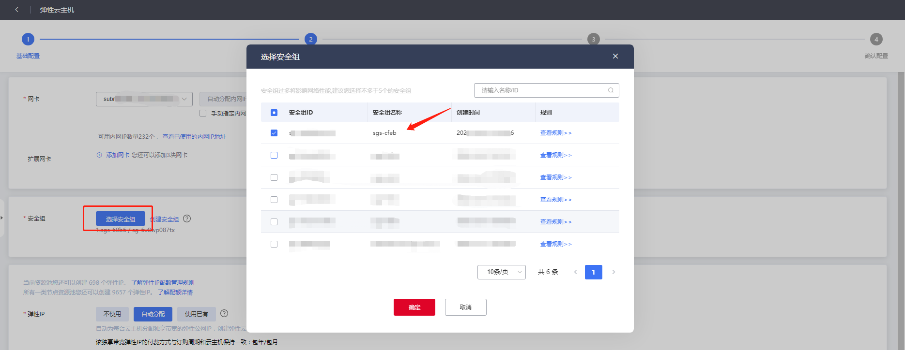Confirm with the red 确定 button
Screen dimensions: 905x350
coord(414,307)
